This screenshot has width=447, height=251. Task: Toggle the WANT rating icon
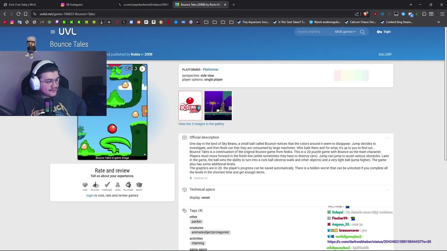pyautogui.click(x=139, y=185)
